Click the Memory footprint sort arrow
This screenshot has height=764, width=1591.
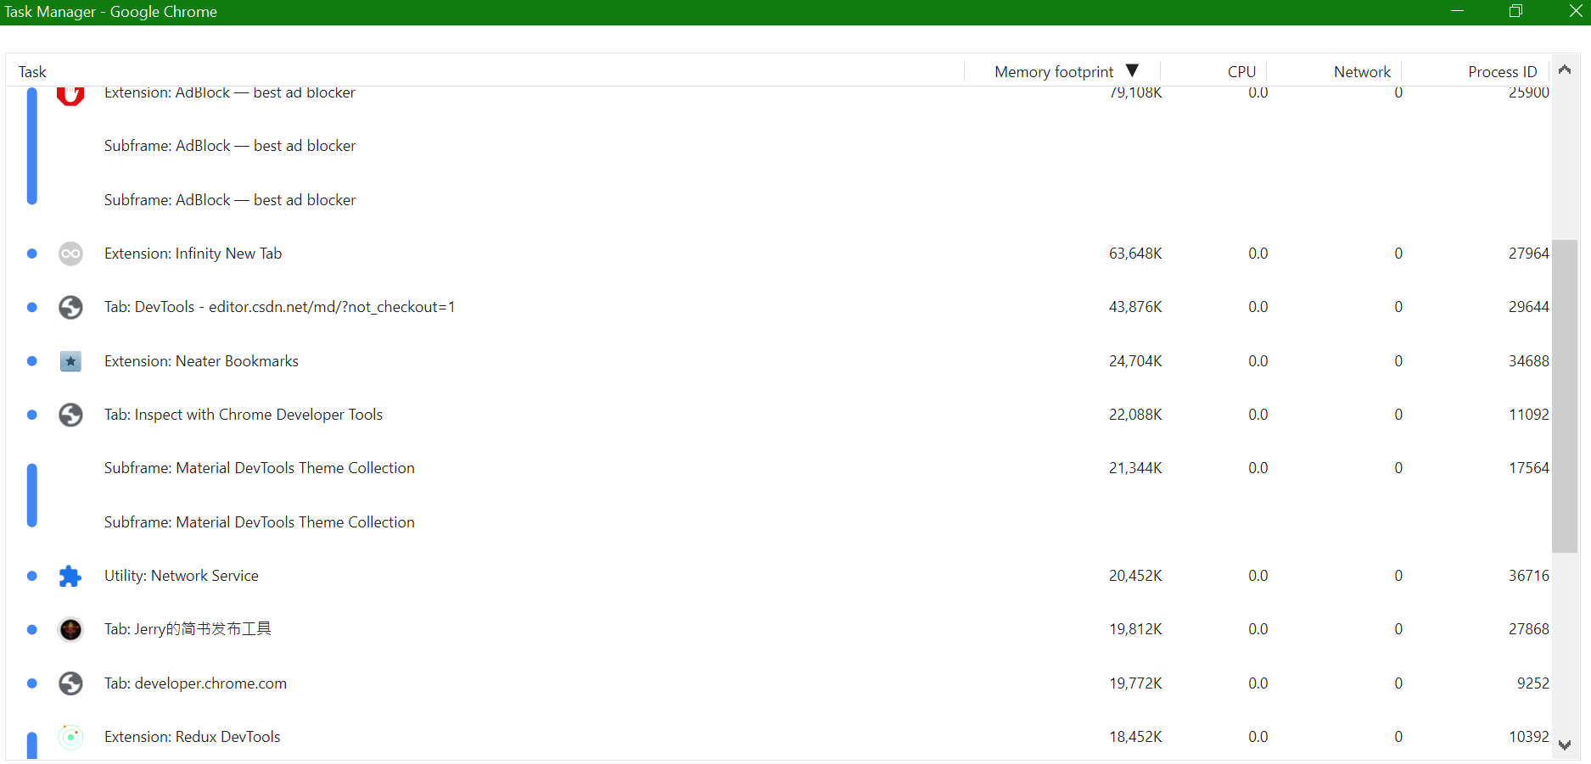(x=1132, y=70)
